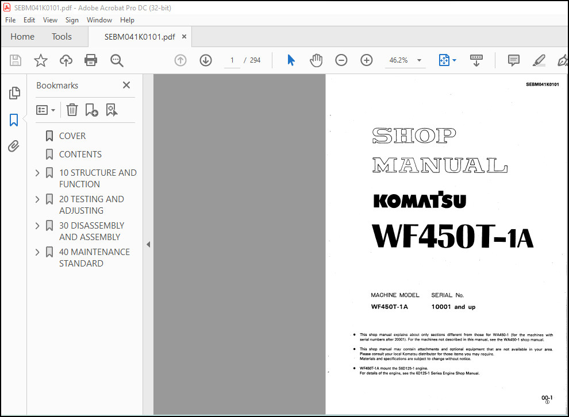Close the Bookmarks panel
Image resolution: width=569 pixels, height=417 pixels.
pyautogui.click(x=126, y=85)
